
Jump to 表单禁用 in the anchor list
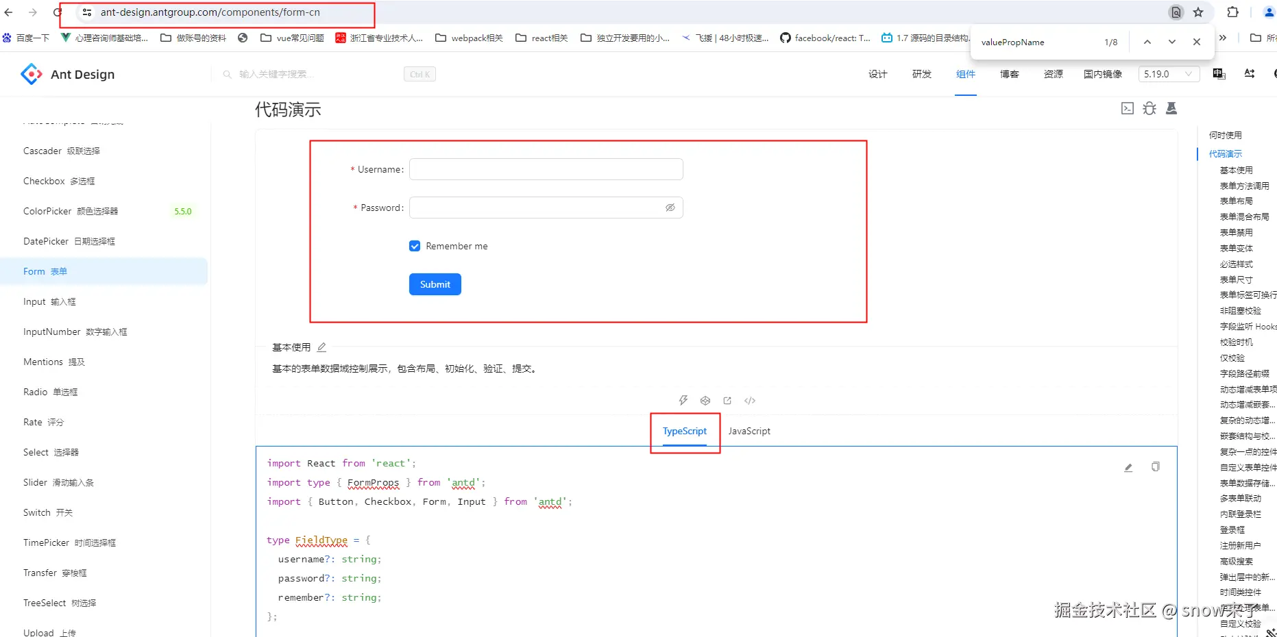1236,232
